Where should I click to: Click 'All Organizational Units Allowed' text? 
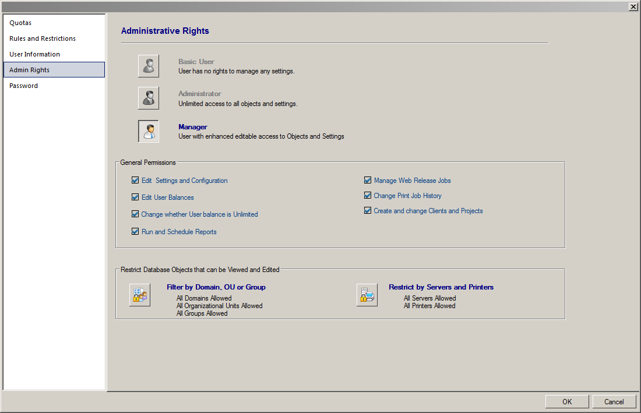[219, 306]
